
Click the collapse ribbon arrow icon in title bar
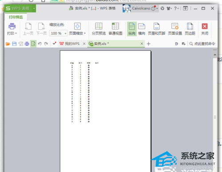pos(185,8)
